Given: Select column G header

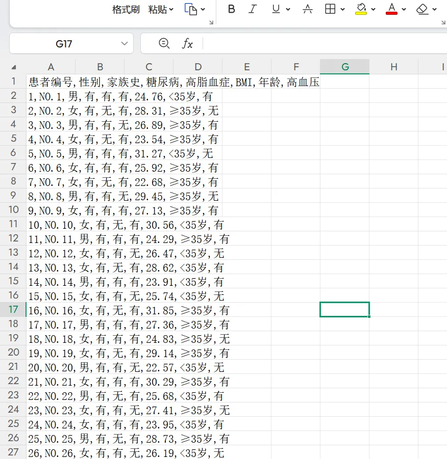Looking at the screenshot, I should click(345, 67).
